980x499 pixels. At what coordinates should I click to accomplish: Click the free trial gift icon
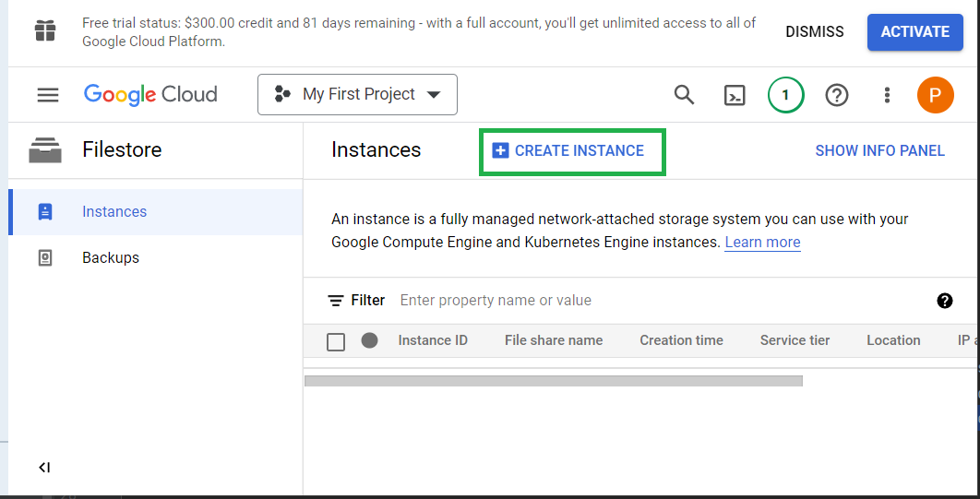point(45,30)
